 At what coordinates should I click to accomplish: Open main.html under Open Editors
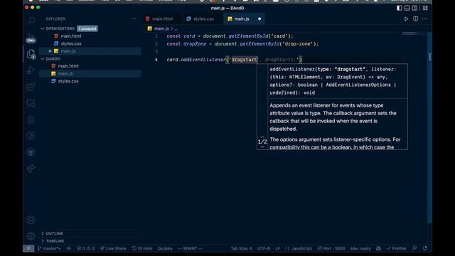click(71, 36)
